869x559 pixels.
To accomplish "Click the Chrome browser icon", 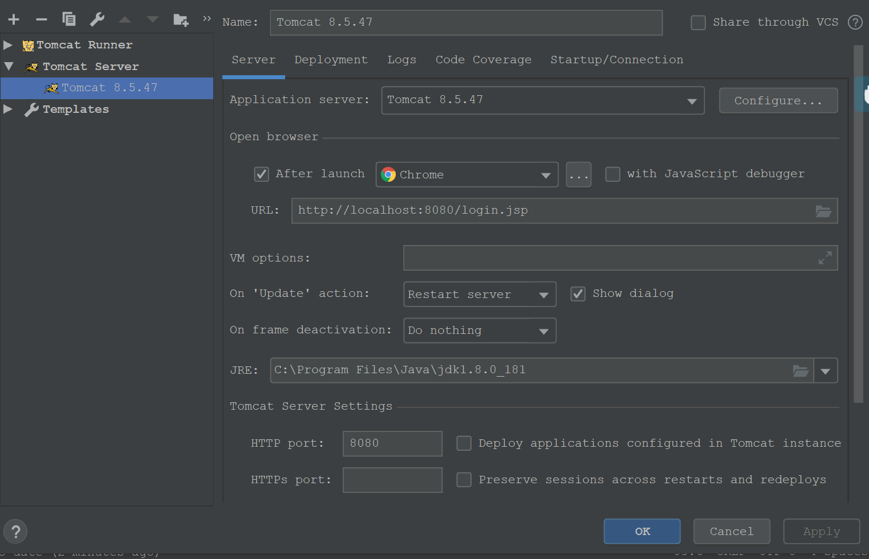I will pos(388,174).
